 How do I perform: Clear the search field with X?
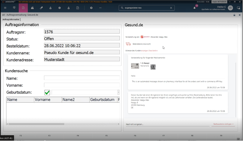coord(171,8)
